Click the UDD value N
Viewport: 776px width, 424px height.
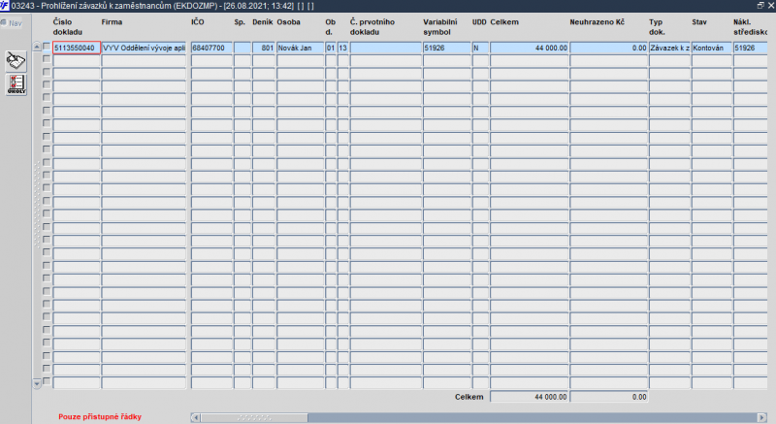click(x=480, y=48)
